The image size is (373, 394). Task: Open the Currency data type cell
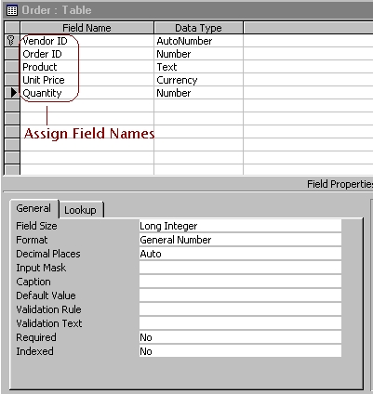pyautogui.click(x=198, y=80)
